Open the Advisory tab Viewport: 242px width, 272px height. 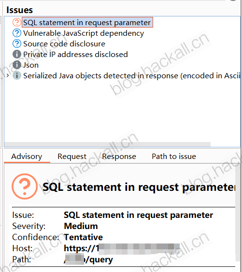pyautogui.click(x=27, y=157)
